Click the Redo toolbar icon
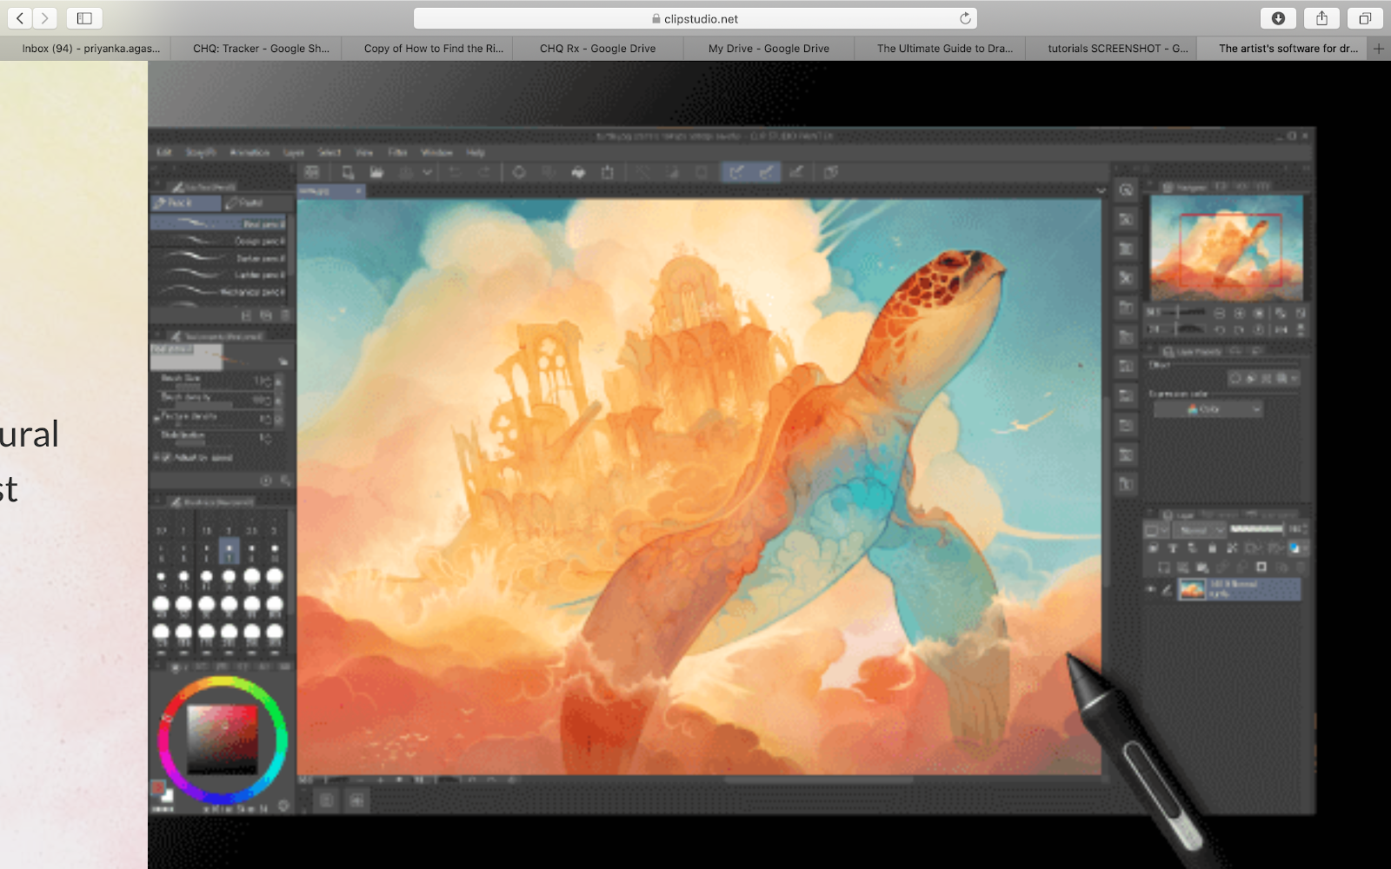This screenshot has height=869, width=1391. [484, 172]
